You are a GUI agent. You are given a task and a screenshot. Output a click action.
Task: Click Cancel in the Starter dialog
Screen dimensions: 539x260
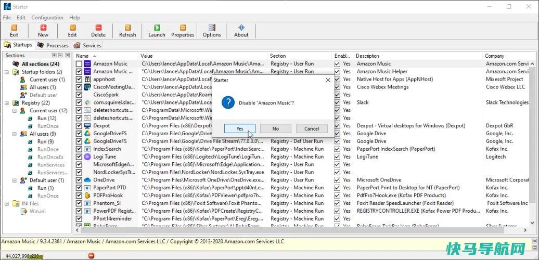point(312,129)
